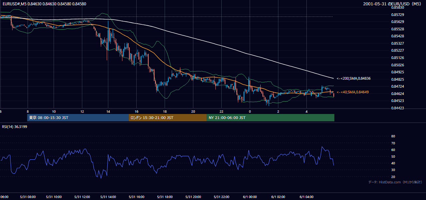Screen dimensions: 426x200
Task: Click the 5/31 16:00 bottom time label
Action: click(136, 197)
